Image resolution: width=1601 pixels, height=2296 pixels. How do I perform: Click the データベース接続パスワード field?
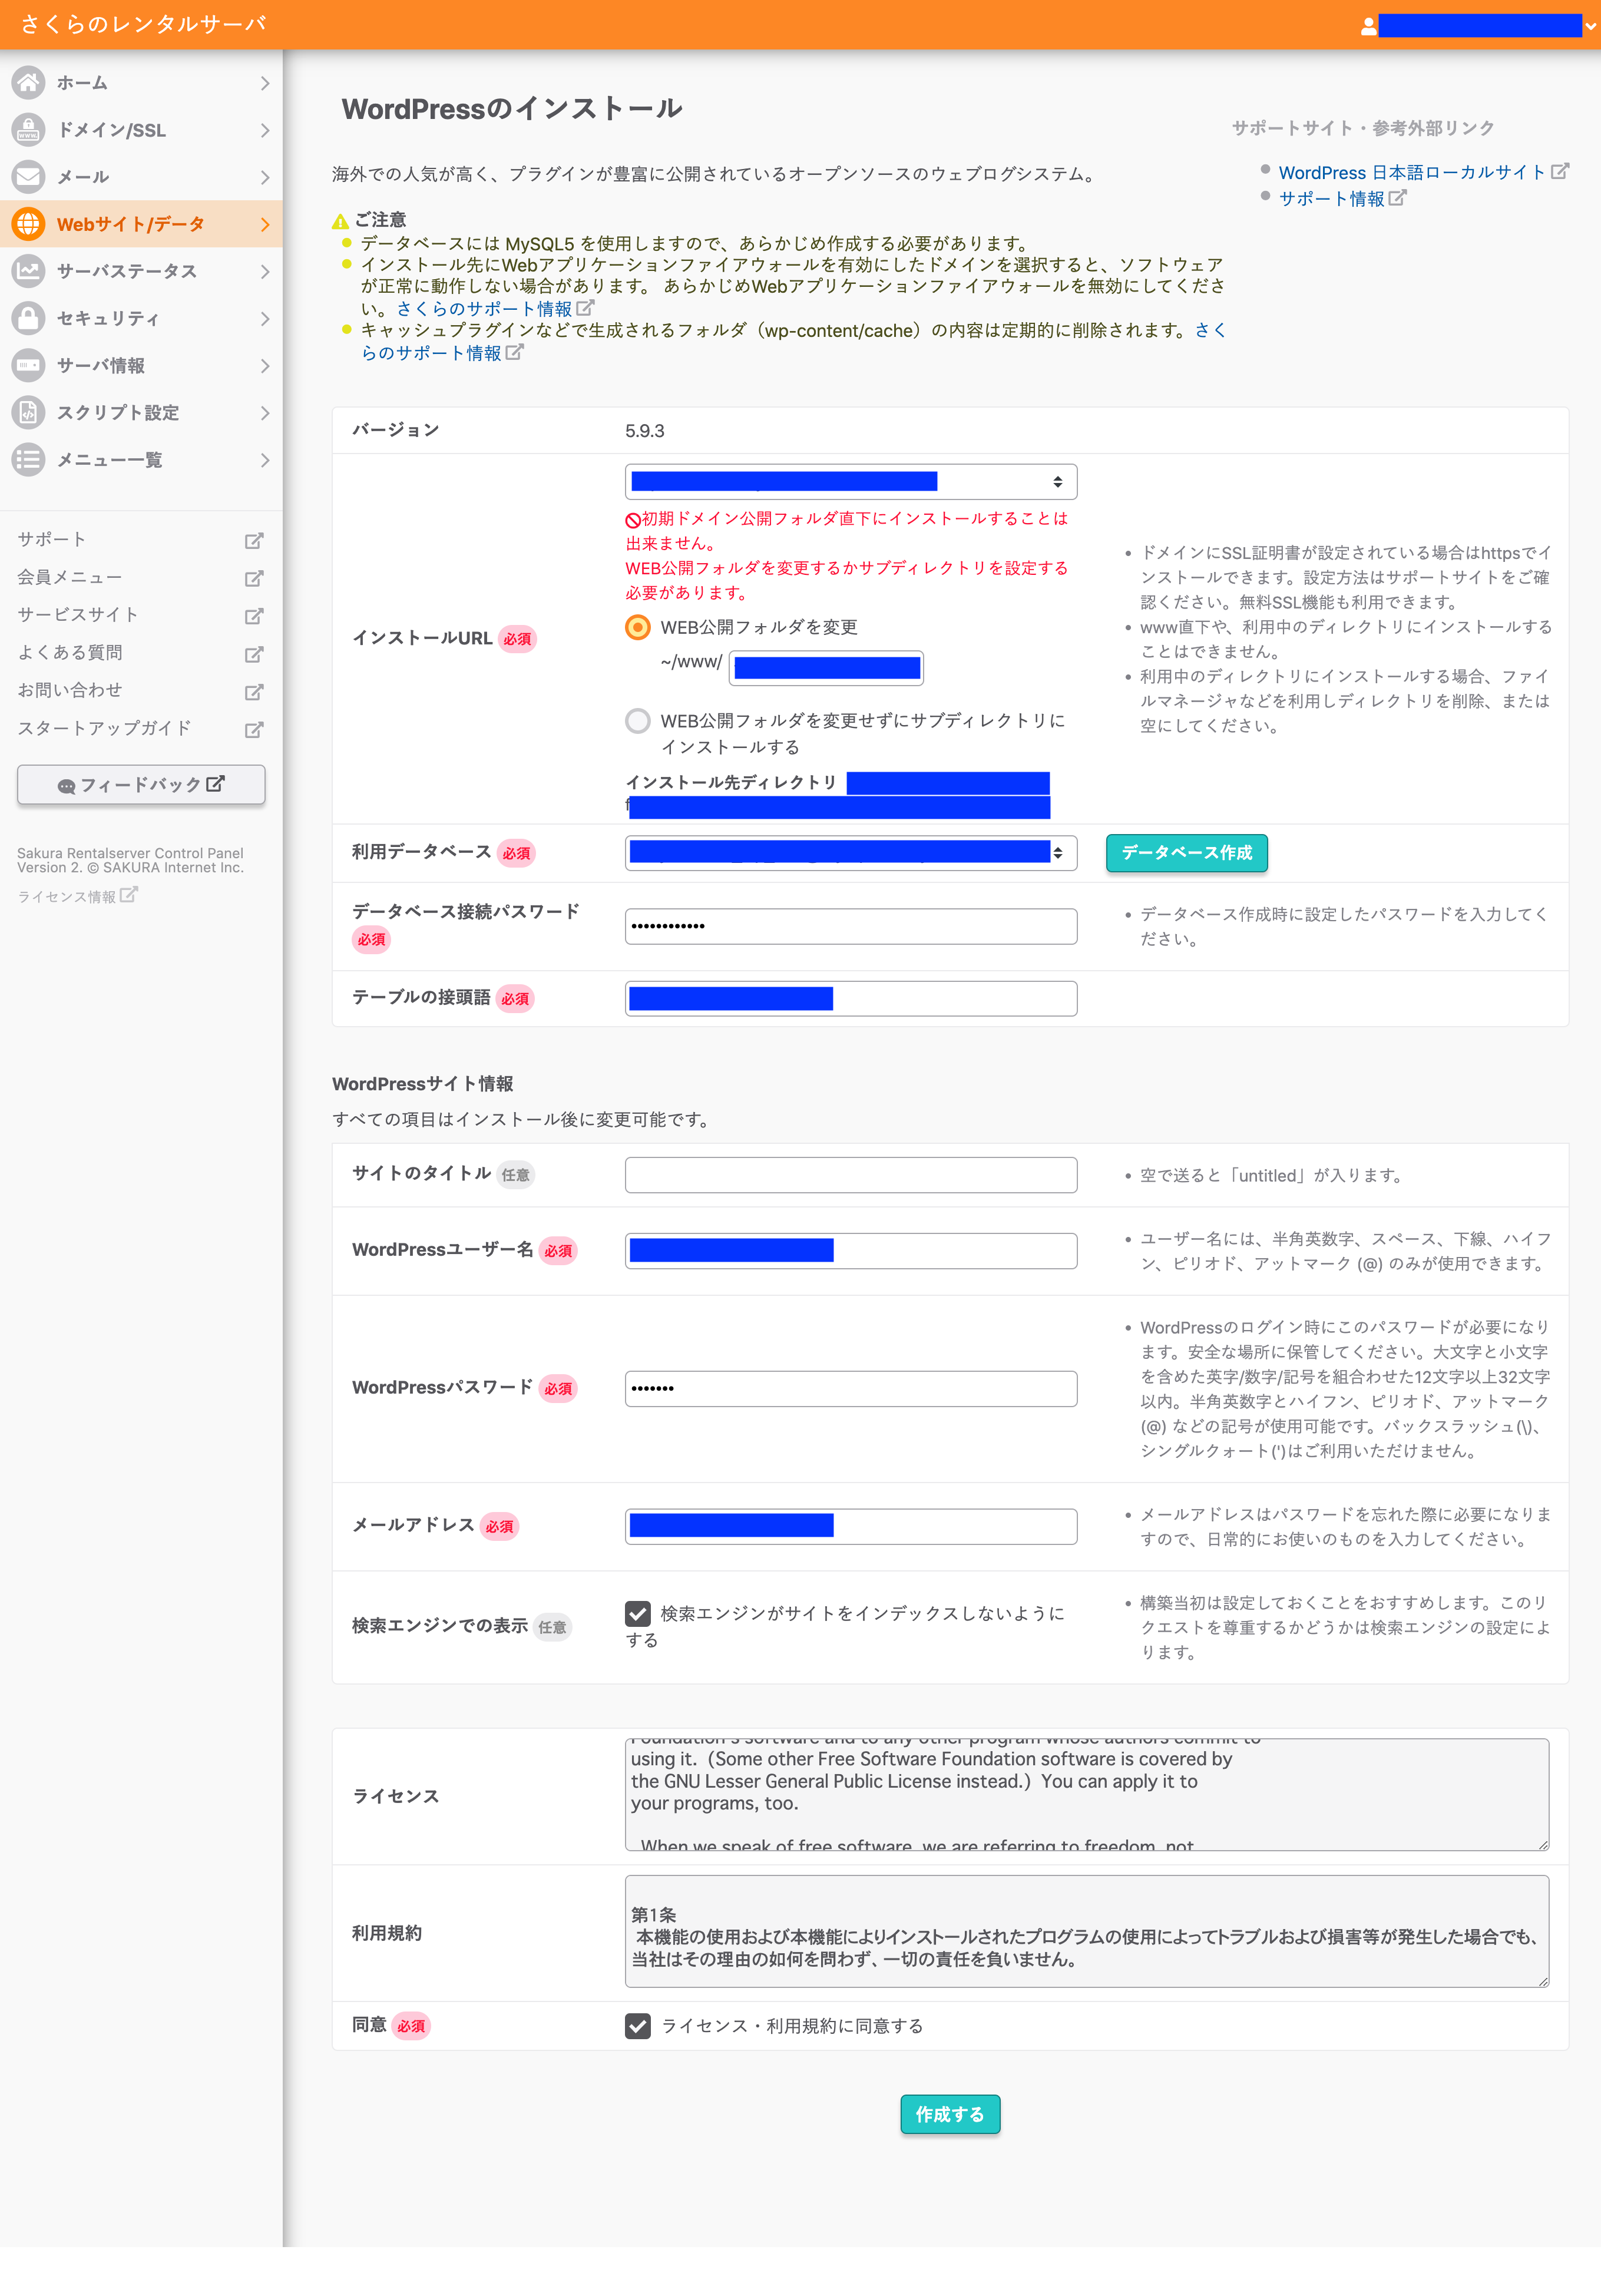[851, 925]
